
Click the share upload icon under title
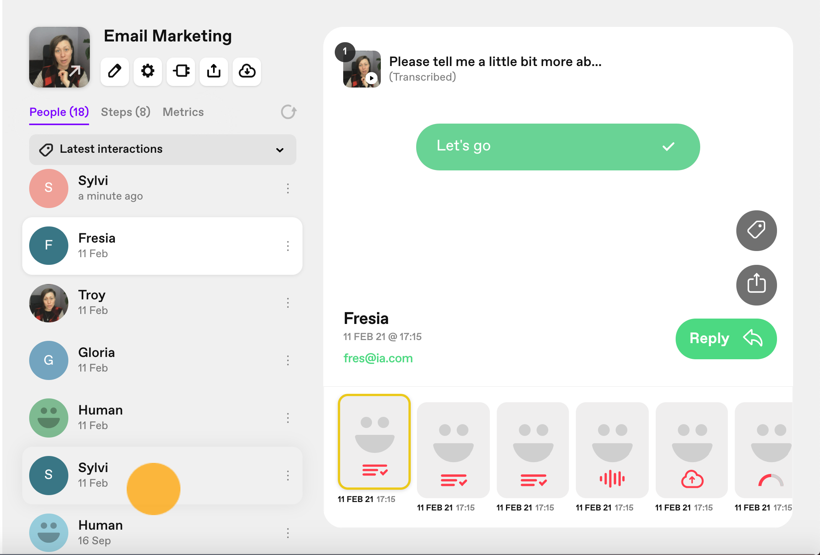(214, 71)
